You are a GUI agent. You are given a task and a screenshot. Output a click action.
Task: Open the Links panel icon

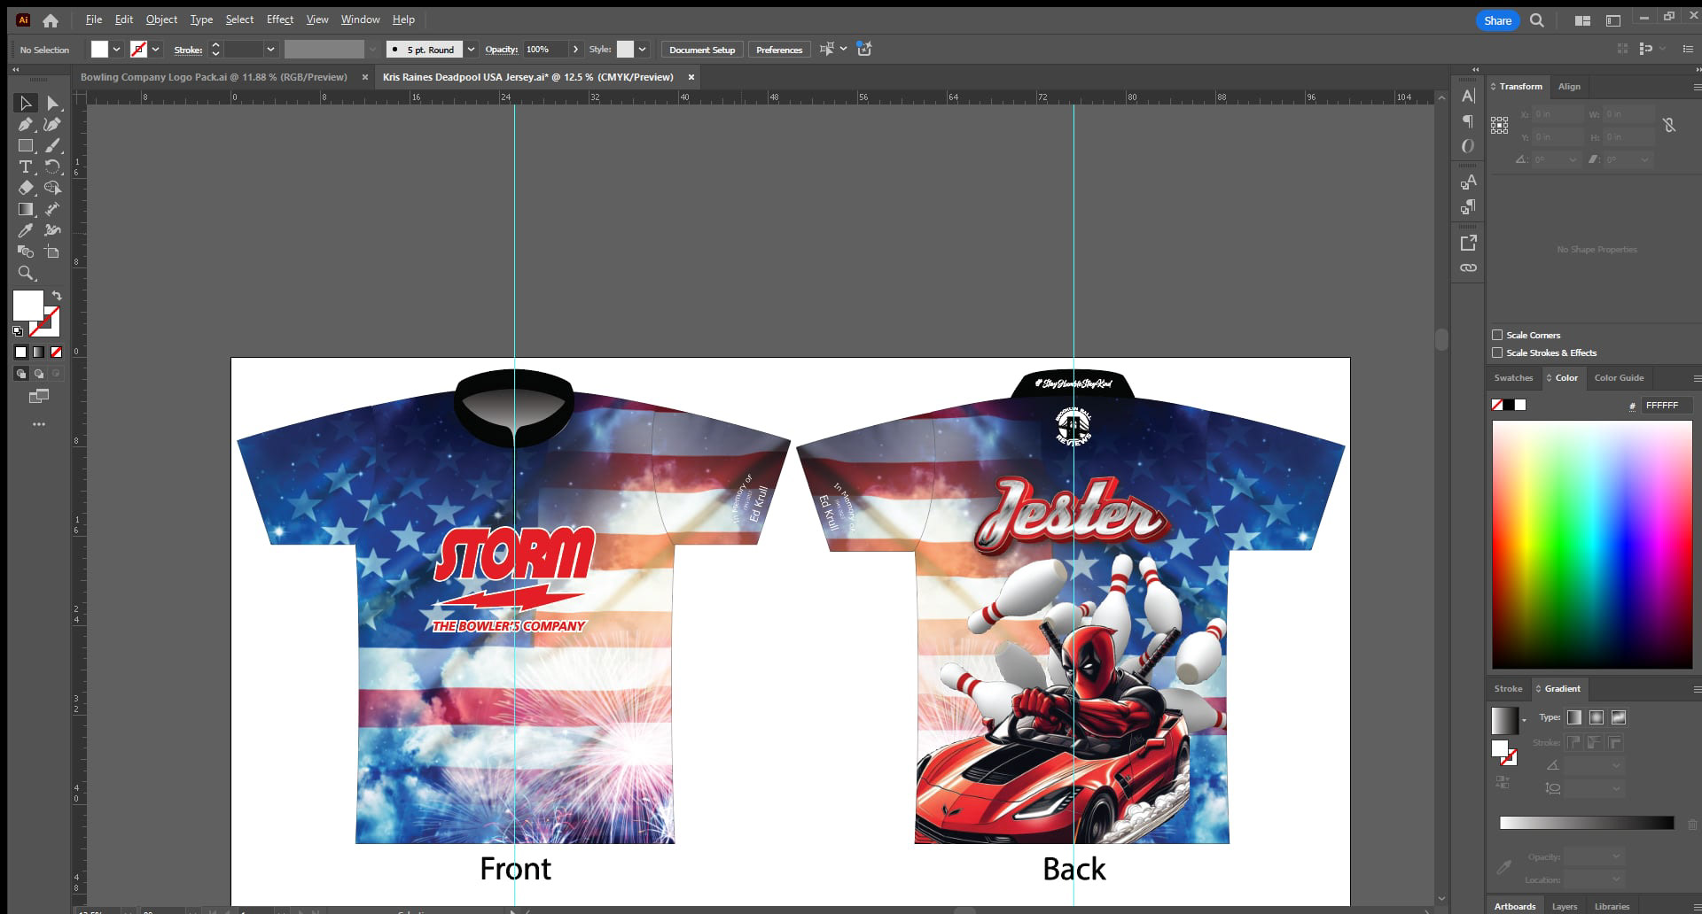1468,267
